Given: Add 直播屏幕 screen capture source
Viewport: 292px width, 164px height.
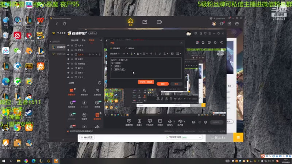Looking at the screenshot, I should [129, 122].
